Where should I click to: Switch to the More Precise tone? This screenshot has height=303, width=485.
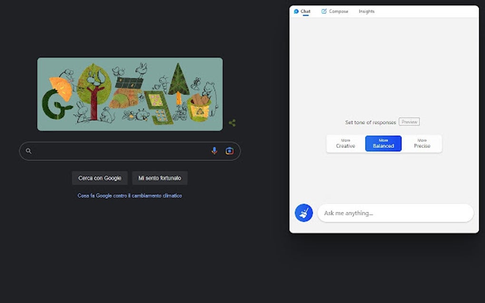(x=422, y=143)
